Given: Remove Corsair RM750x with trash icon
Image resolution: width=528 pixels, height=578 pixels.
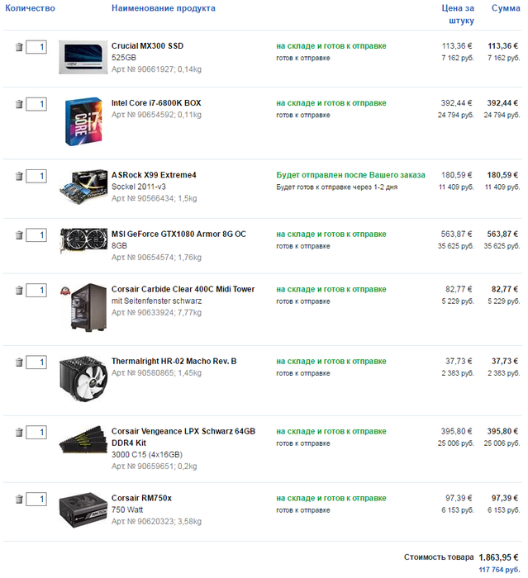Looking at the screenshot, I should pos(19,500).
